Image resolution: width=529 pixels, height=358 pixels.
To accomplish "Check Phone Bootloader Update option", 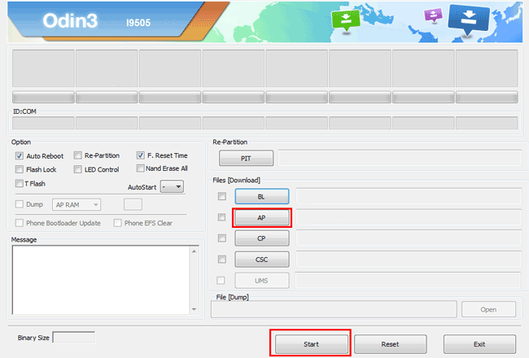I will click(20, 223).
